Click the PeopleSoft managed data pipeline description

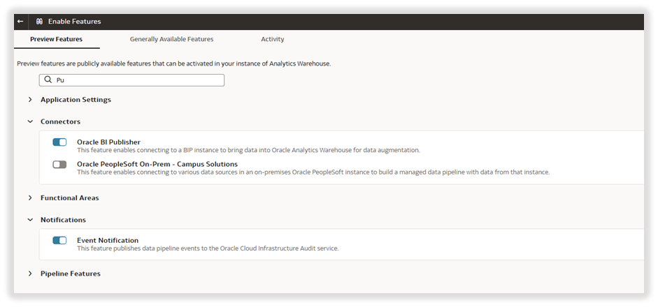313,172
